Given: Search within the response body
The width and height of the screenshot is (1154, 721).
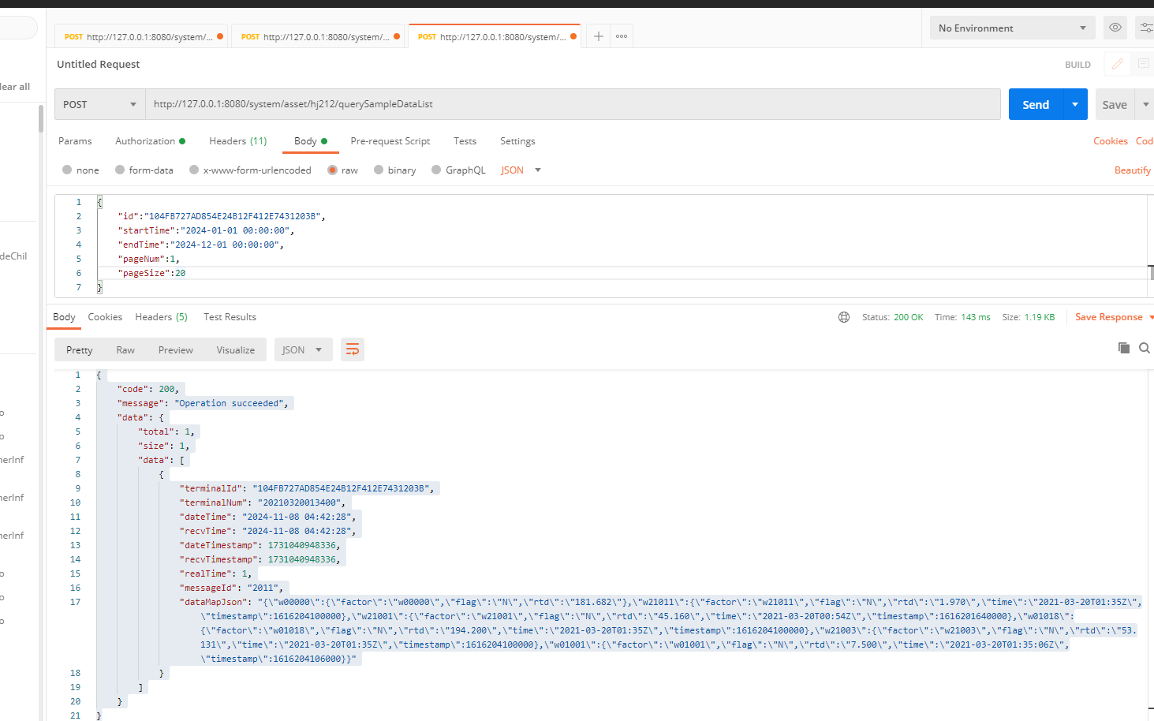Looking at the screenshot, I should (x=1144, y=348).
